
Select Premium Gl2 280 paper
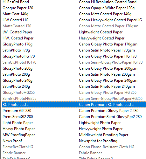[74, 111]
